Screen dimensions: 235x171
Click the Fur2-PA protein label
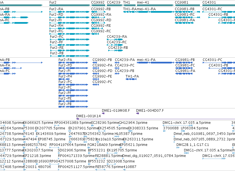point(65,60)
